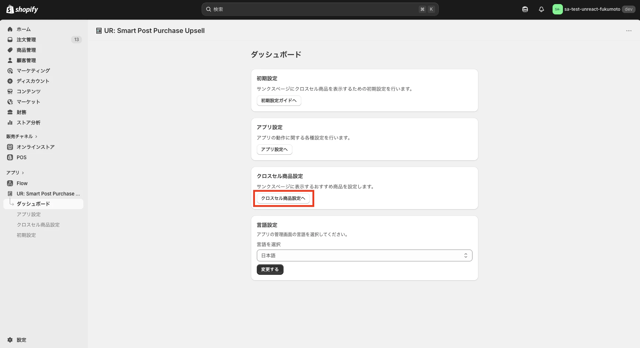Image resolution: width=640 pixels, height=348 pixels.
Task: Click the 設定 gear icon
Action: pyautogui.click(x=10, y=340)
